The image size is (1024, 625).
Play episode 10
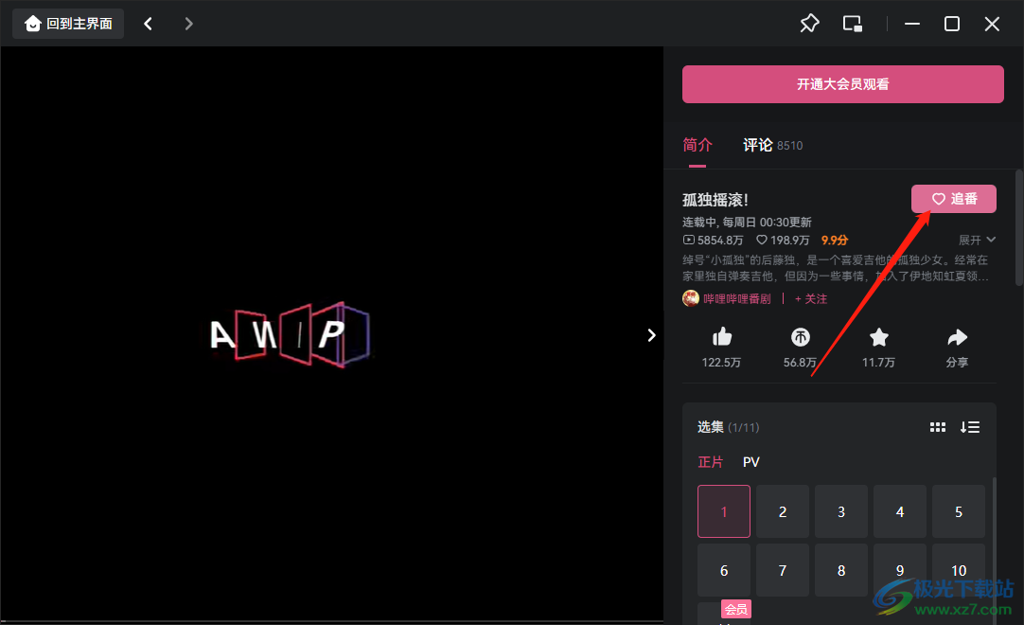click(x=959, y=570)
